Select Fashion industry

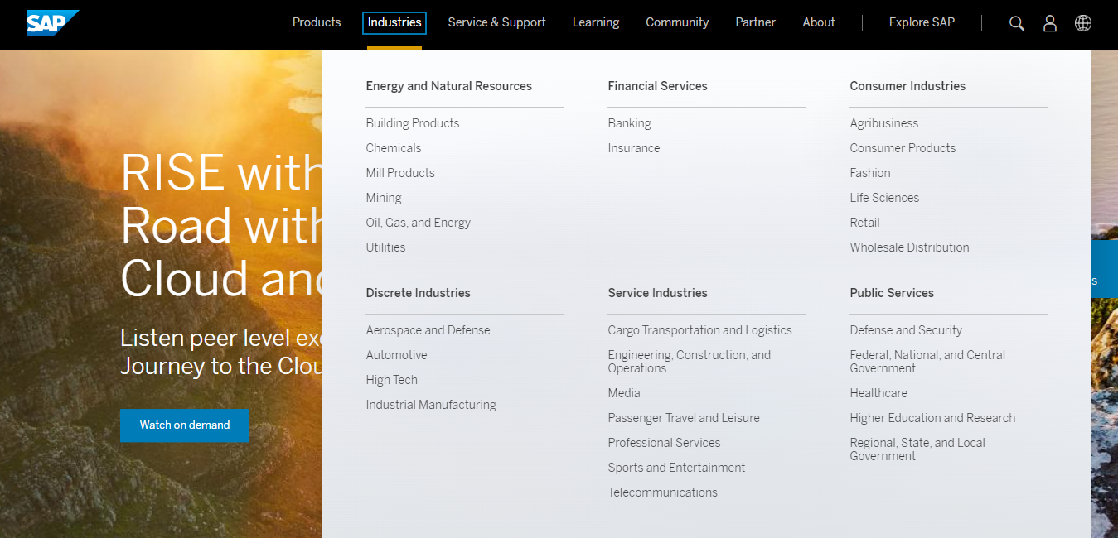coord(869,173)
